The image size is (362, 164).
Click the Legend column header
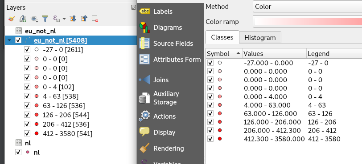[x=334, y=54]
